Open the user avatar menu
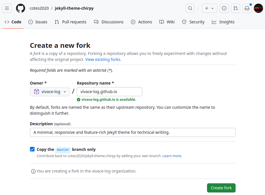This screenshot has height=195, width=265. [258, 8]
